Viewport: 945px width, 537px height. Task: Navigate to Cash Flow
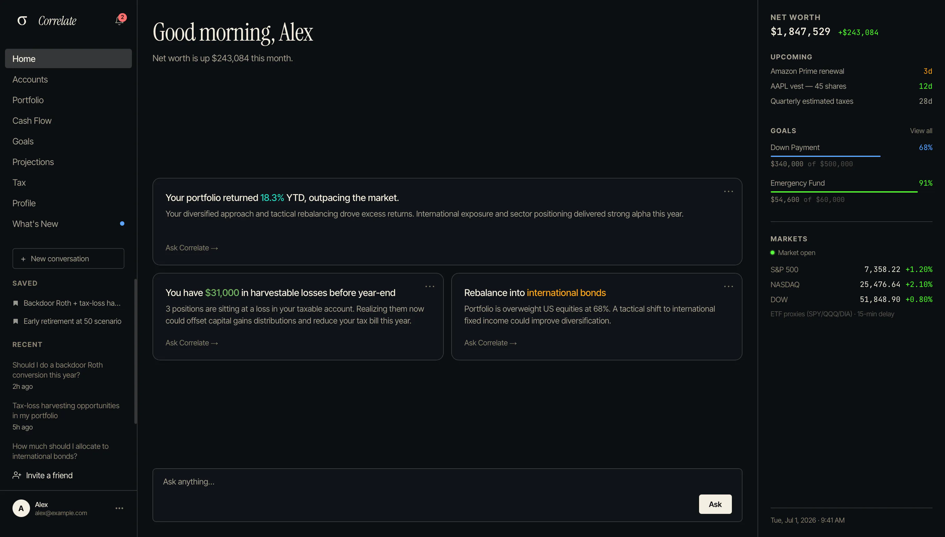coord(68,121)
